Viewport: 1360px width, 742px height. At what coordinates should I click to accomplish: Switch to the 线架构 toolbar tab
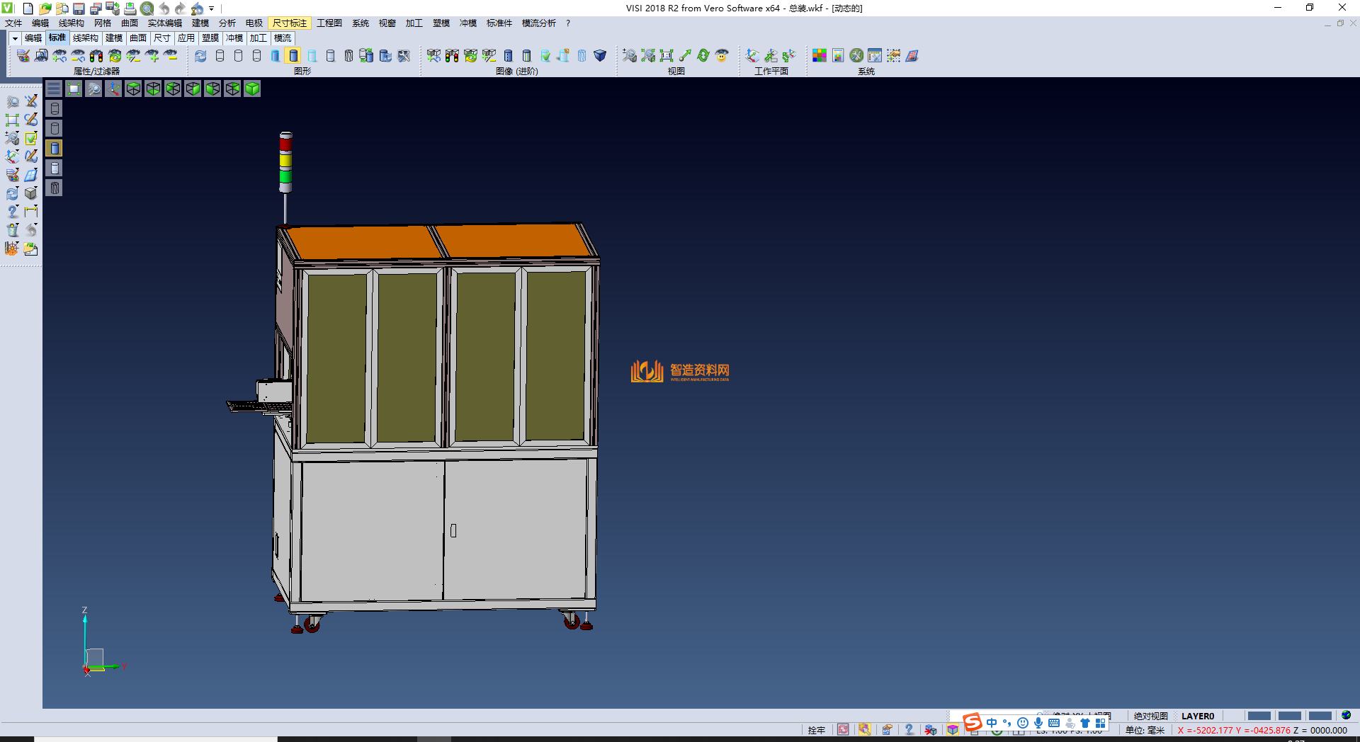(x=85, y=38)
